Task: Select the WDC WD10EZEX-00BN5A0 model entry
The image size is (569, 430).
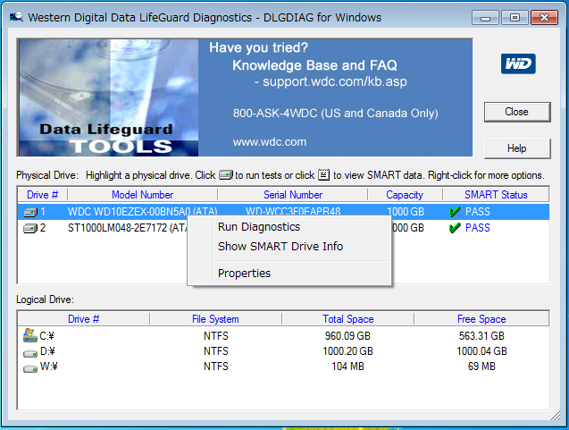Action: tap(142, 211)
